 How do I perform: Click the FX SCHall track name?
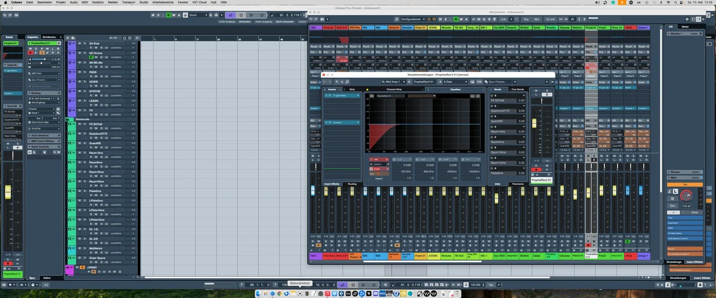point(95,124)
